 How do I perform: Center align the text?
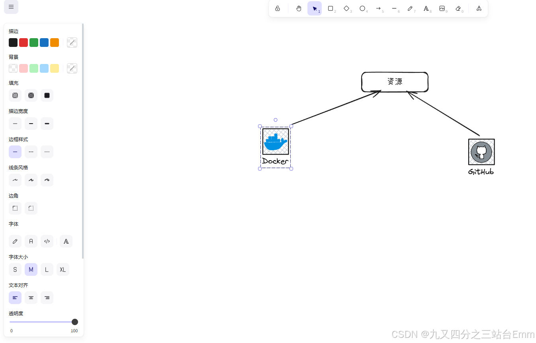pos(31,298)
